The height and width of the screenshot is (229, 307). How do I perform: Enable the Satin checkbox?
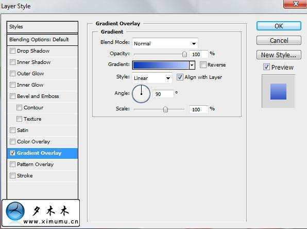(12, 130)
